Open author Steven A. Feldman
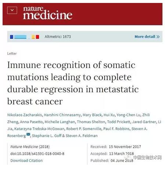 coord(82,136)
